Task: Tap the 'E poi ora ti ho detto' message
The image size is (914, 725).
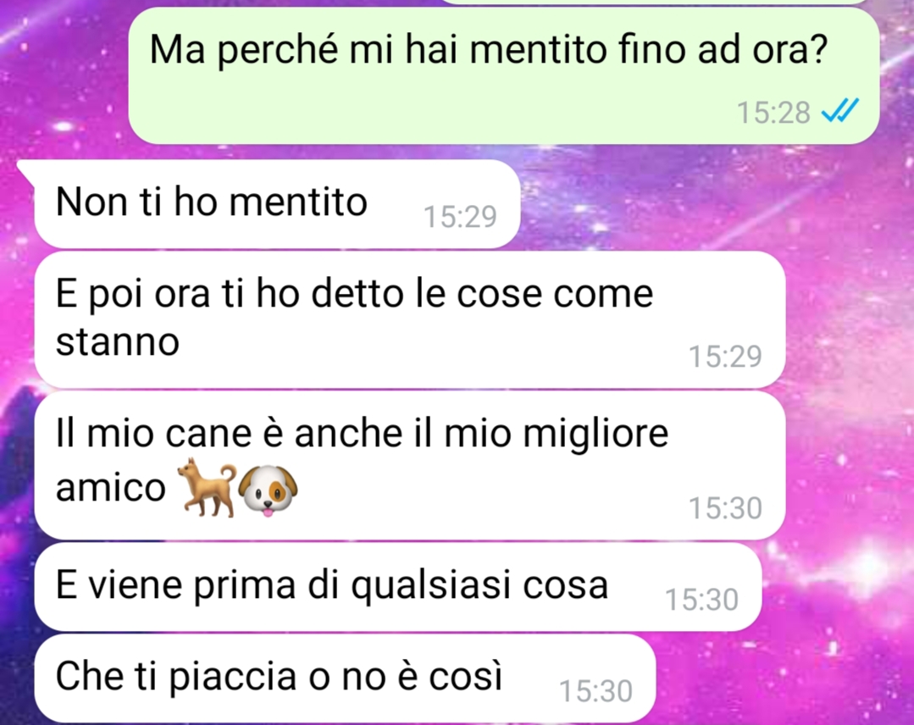Action: tap(410, 320)
